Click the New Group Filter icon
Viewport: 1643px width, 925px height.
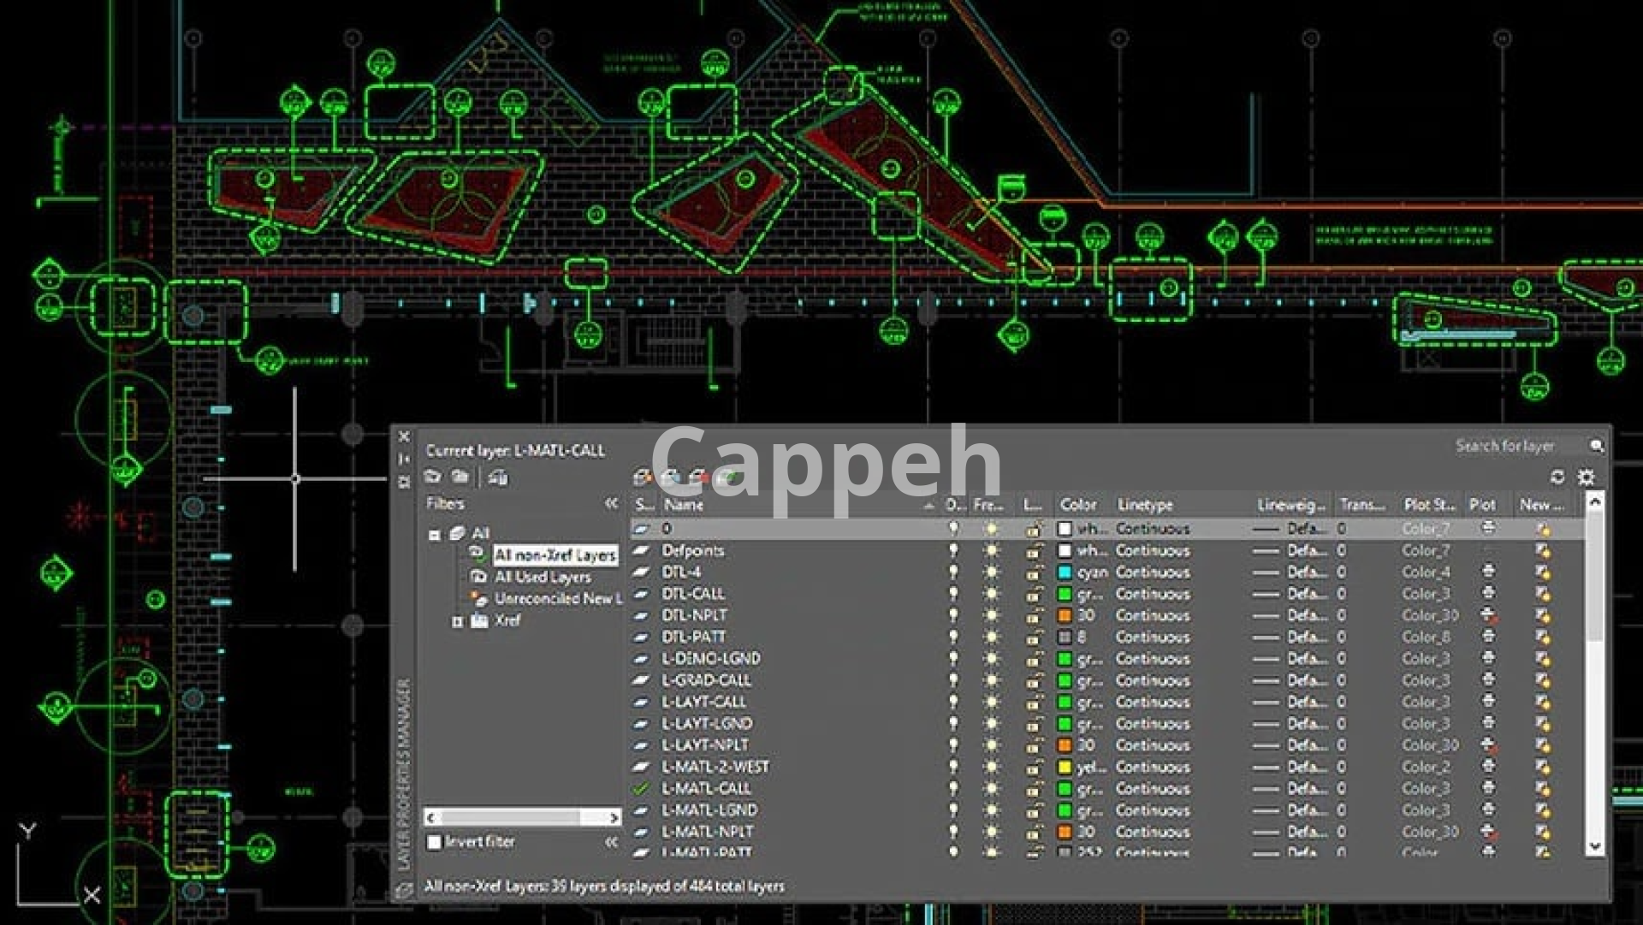tap(460, 477)
